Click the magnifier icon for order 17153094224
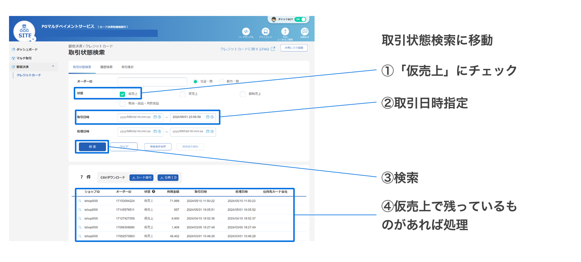 (80, 201)
